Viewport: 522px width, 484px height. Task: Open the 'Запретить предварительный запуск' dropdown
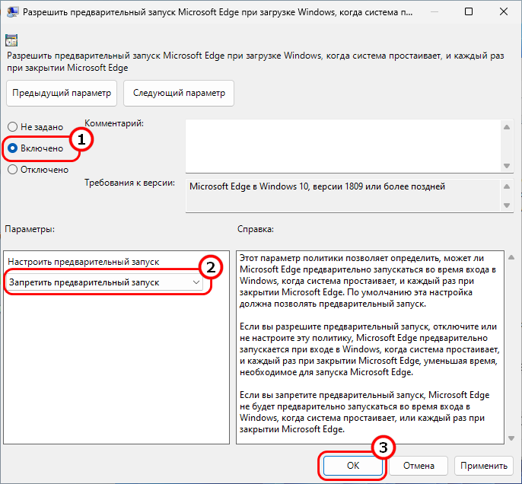[x=104, y=282]
